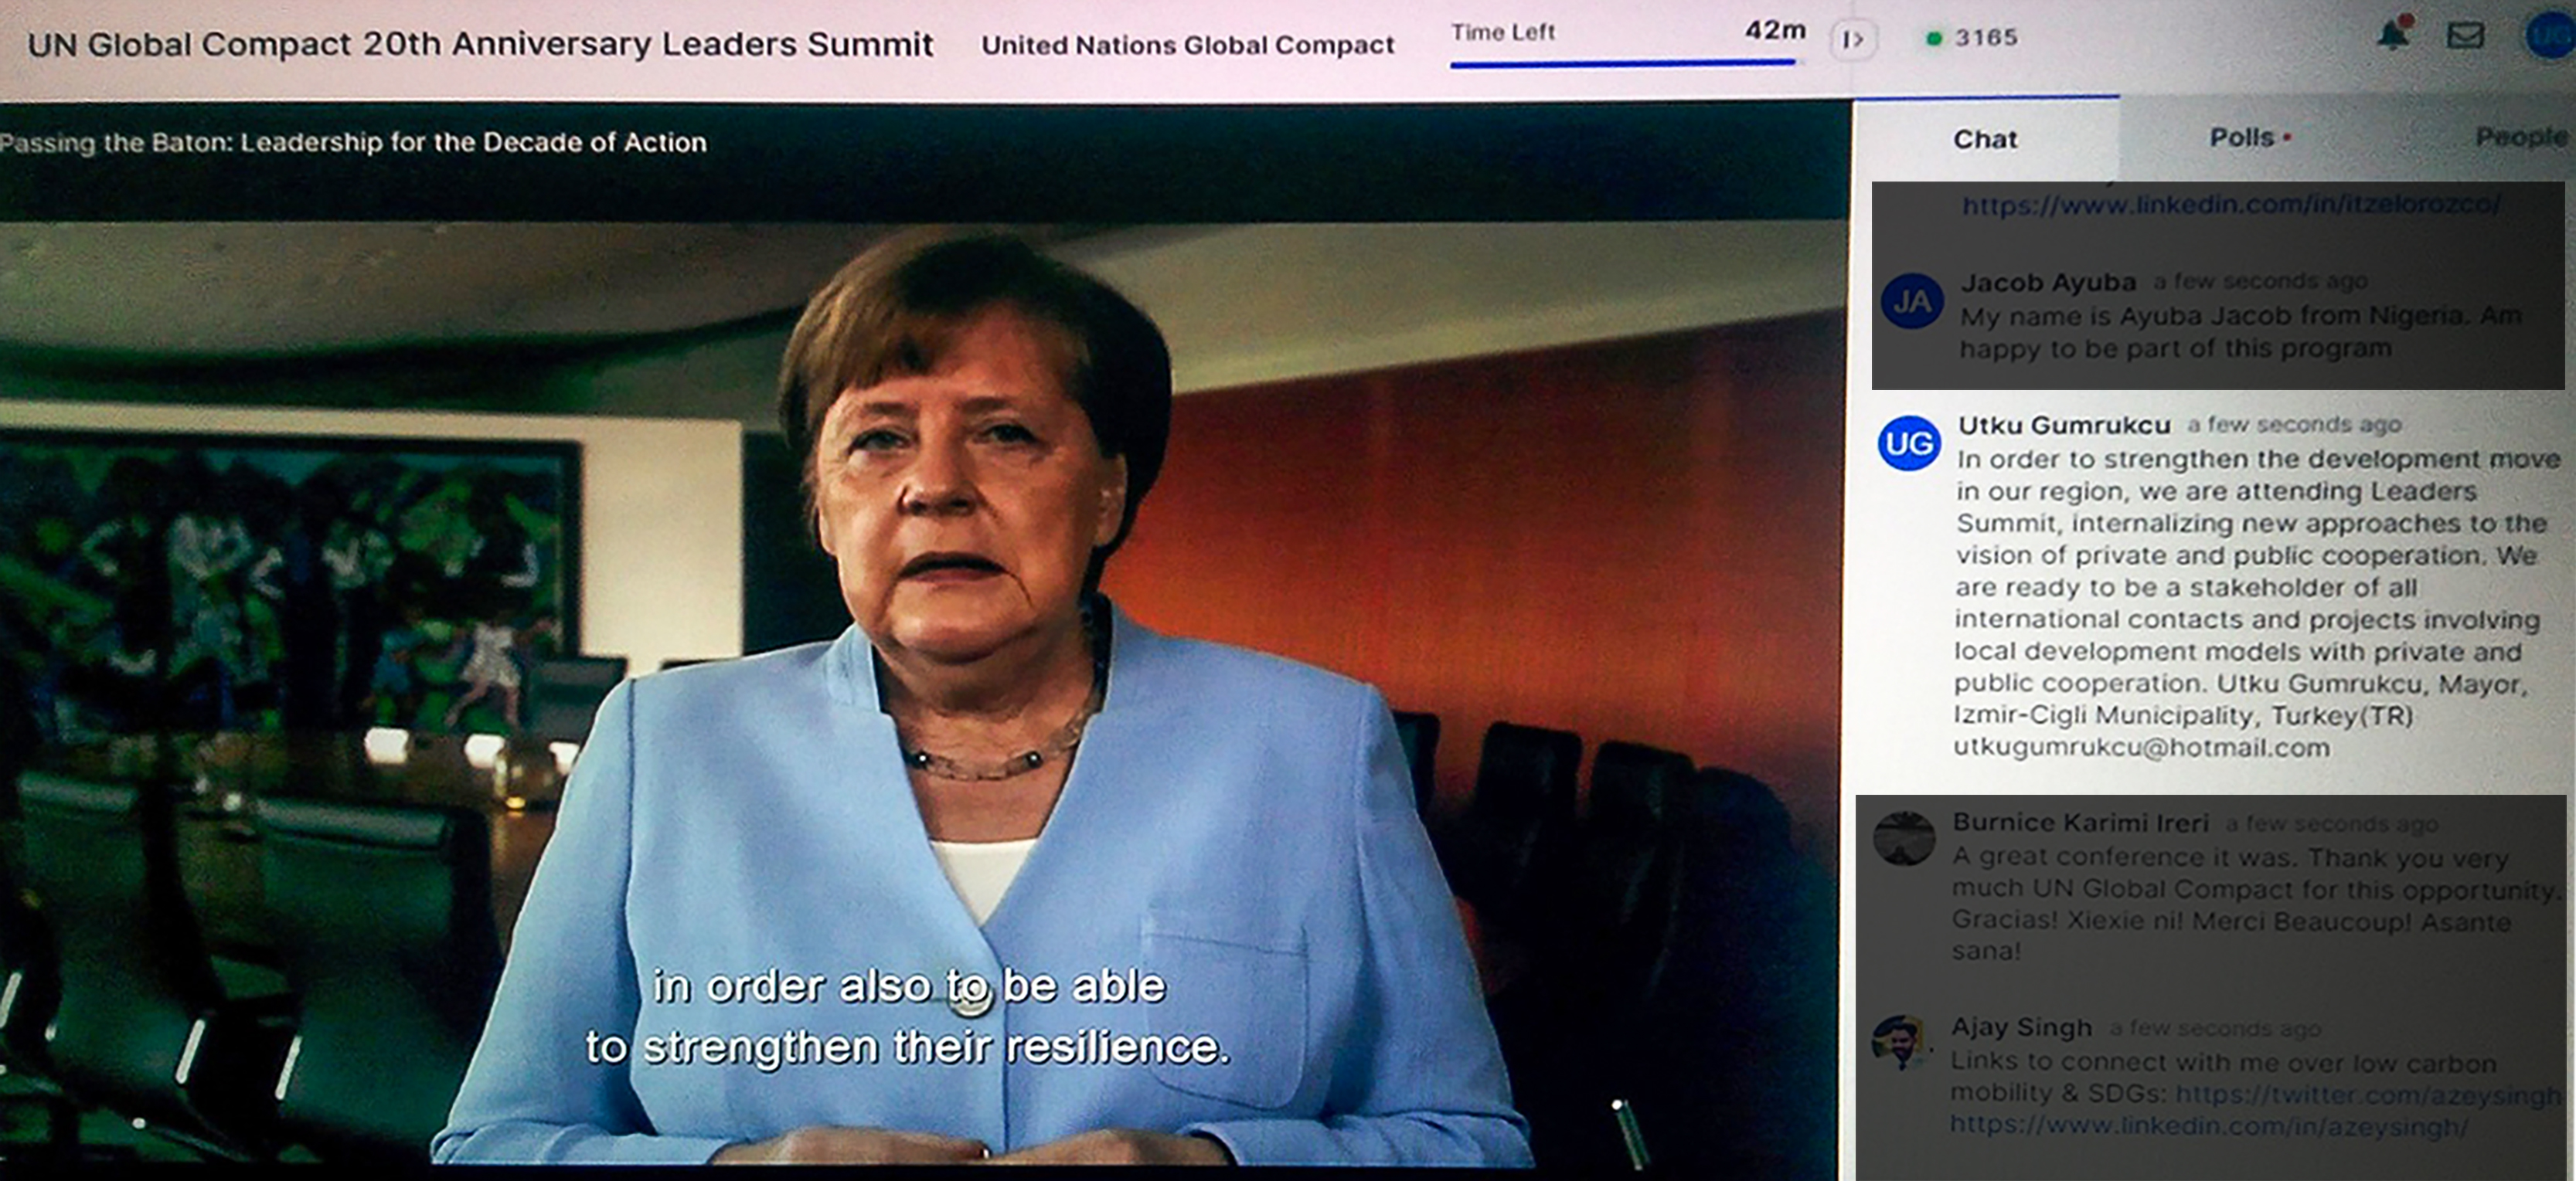Switch to the Chat tab
Screen dimensions: 2576x1181
click(1985, 139)
